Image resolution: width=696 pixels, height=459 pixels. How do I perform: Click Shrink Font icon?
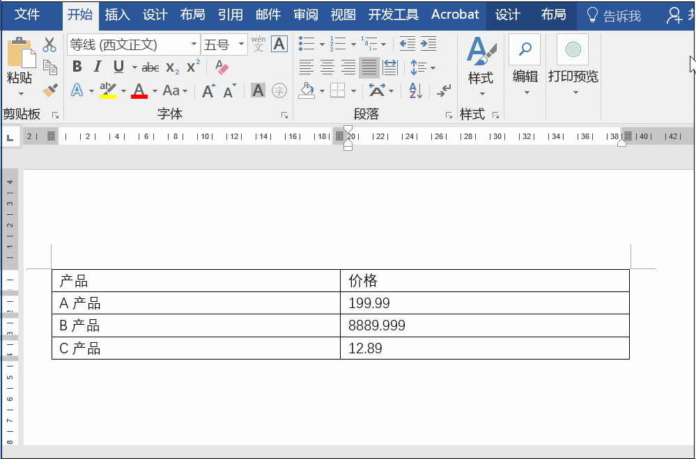(x=229, y=91)
